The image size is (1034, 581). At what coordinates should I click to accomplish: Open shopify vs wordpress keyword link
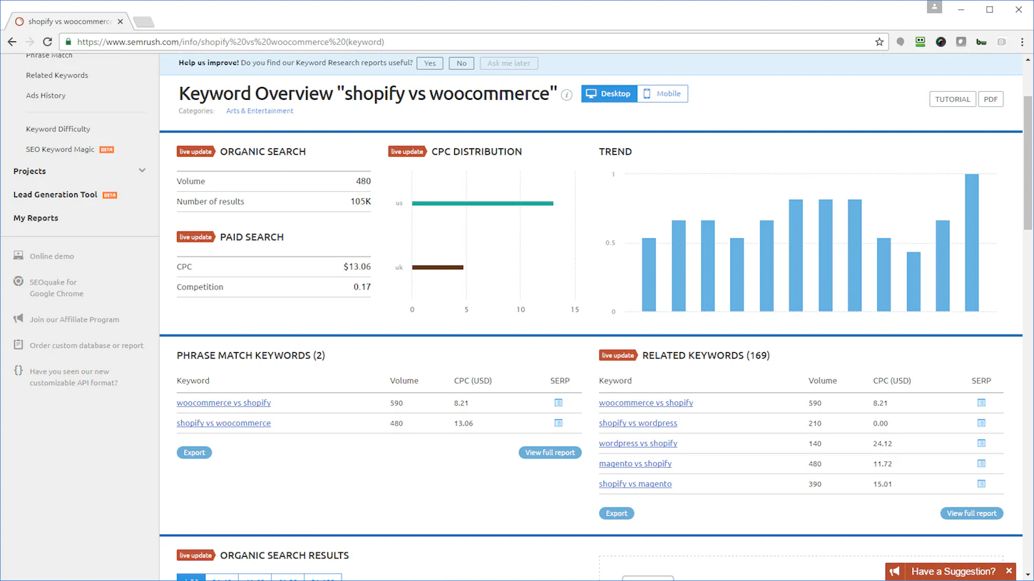coord(638,423)
